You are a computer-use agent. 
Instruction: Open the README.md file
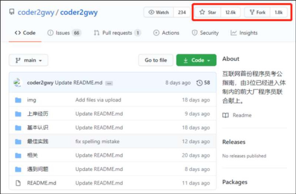42,183
